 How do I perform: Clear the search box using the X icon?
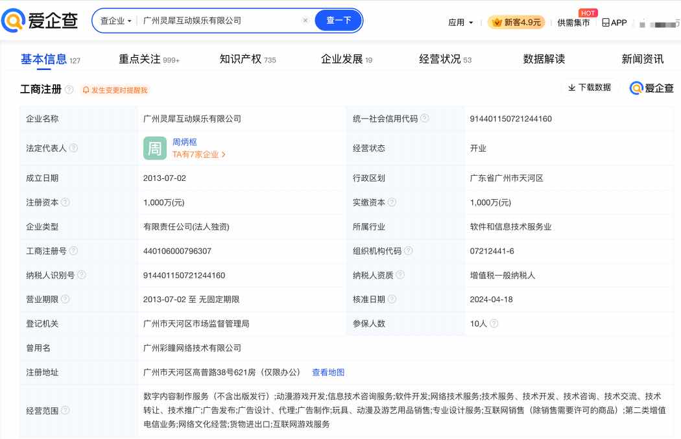point(305,20)
